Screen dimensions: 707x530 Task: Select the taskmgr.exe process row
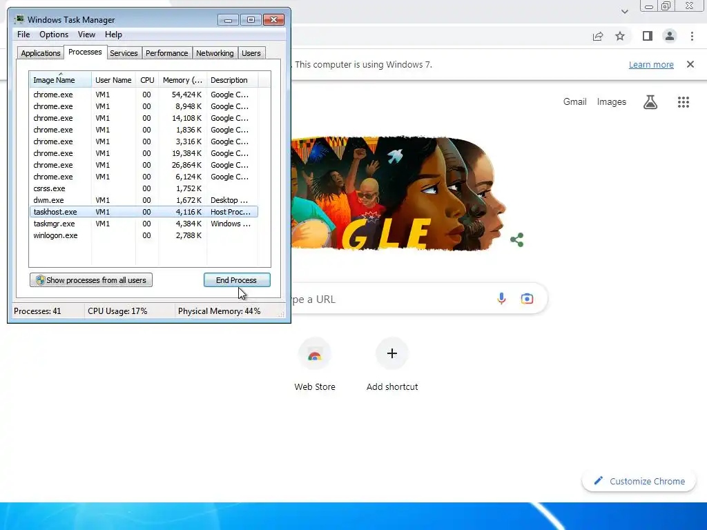point(144,224)
